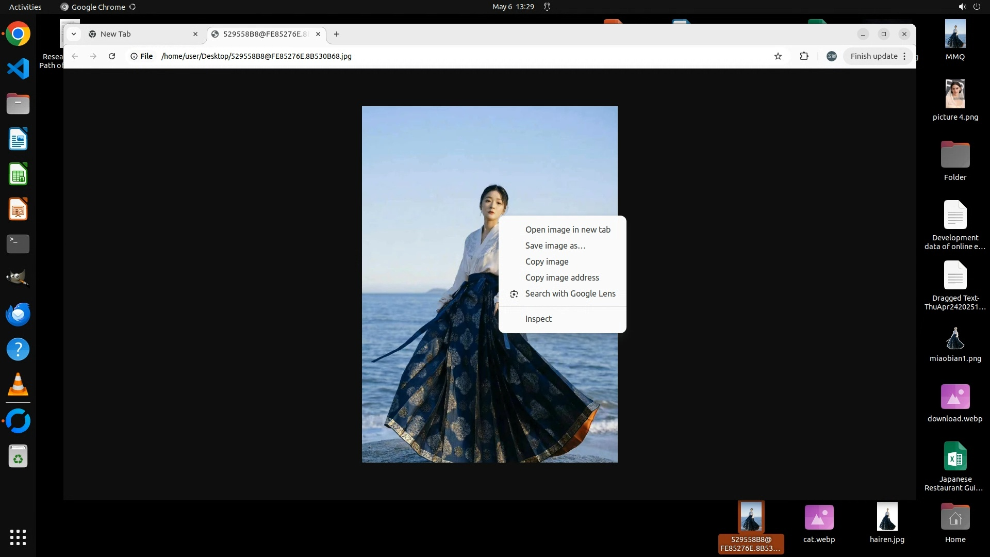Click the Finish update button
The image size is (990, 557).
point(873,56)
